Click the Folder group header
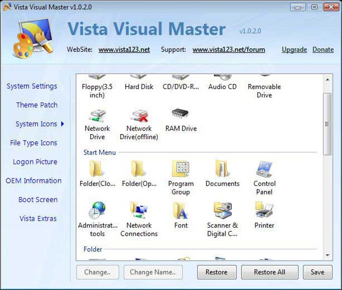The image size is (342, 290). 93,249
